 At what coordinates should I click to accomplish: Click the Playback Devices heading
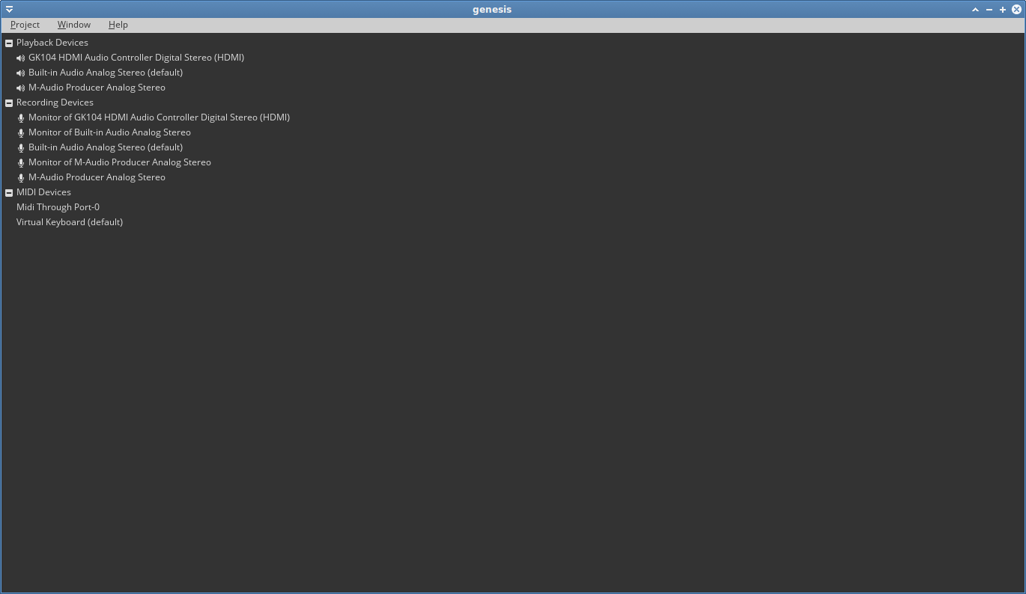[52, 43]
